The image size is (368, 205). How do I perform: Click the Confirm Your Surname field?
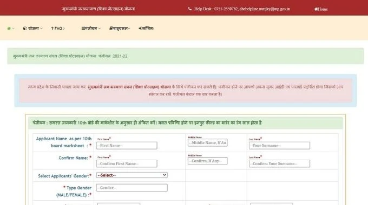[279, 163]
